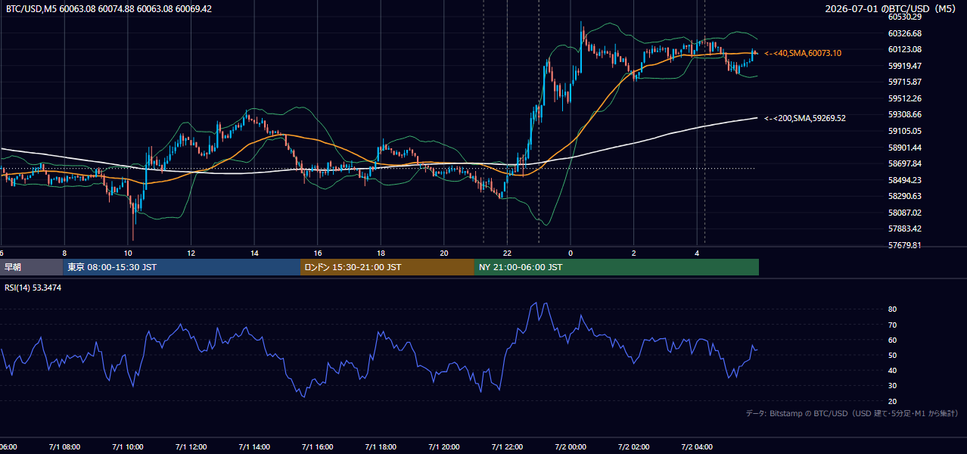967x454 pixels.
Task: Select the 40 SMA label reading 60073.10
Action: pos(803,53)
